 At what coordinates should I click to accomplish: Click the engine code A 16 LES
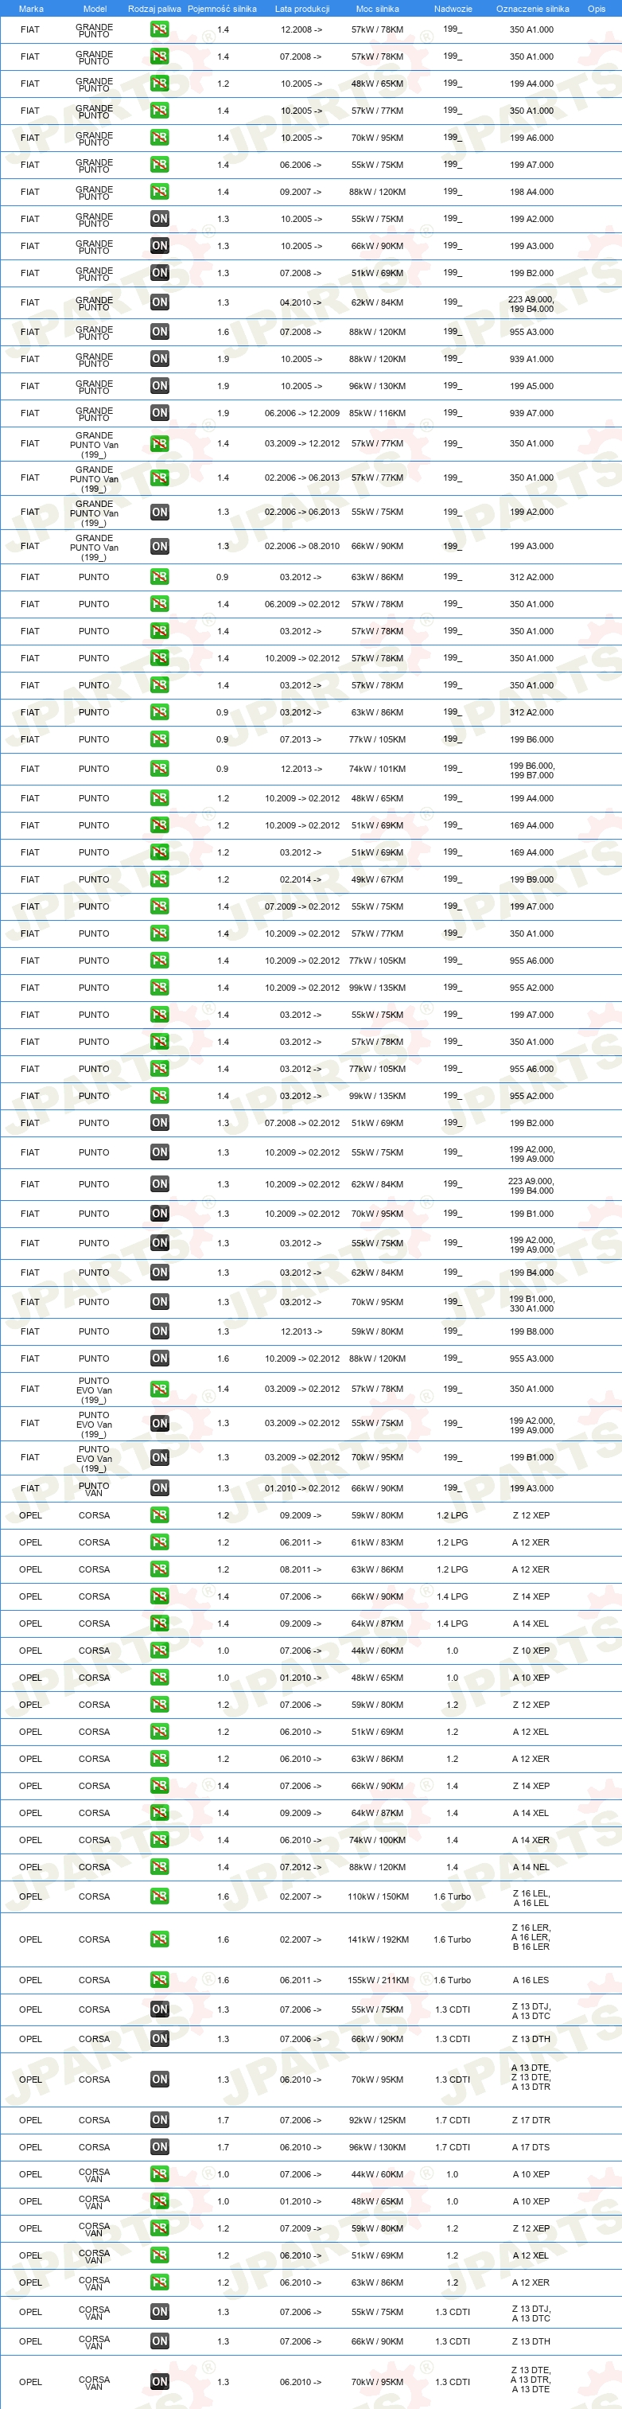tap(531, 1980)
